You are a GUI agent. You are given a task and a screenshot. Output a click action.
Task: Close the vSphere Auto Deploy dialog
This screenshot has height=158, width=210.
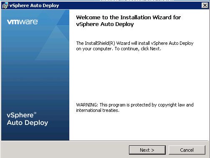[205, 5]
